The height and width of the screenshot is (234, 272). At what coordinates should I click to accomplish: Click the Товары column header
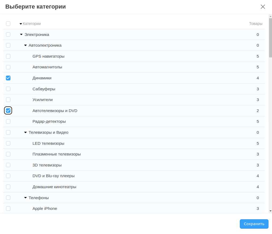click(x=255, y=24)
